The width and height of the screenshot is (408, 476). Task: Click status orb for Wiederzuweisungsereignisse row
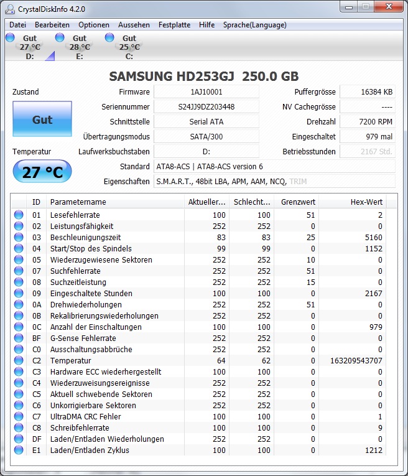19,383
